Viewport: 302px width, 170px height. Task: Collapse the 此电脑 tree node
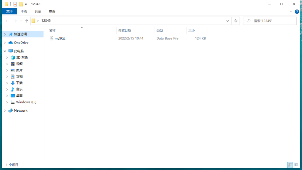5,51
